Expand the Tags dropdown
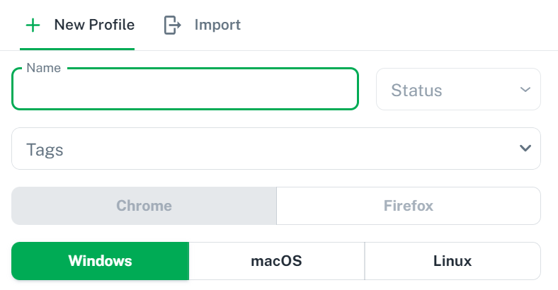Viewport: 558px width, 290px height. pyautogui.click(x=276, y=149)
